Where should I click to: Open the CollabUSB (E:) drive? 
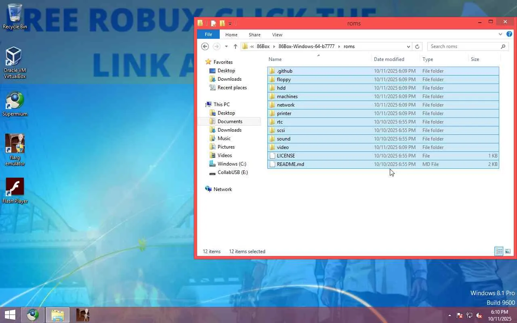232,172
